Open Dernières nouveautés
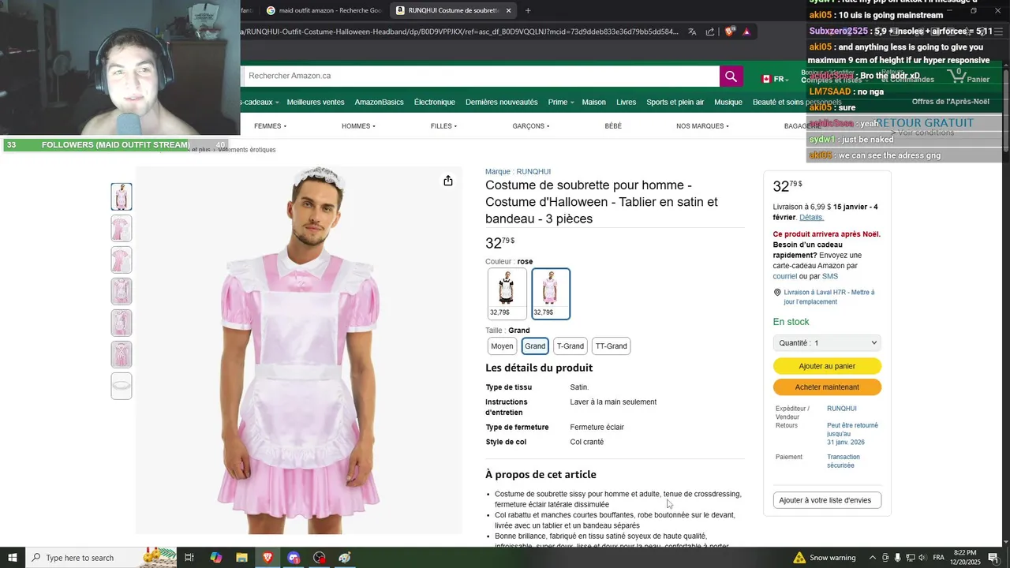The image size is (1010, 568). pos(502,102)
